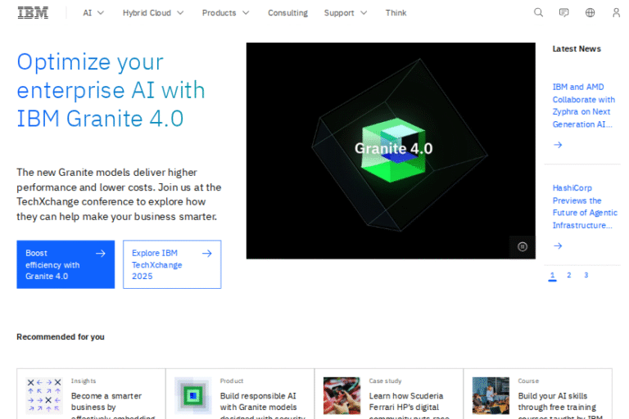This screenshot has height=419, width=629.
Task: Open the user profile icon
Action: [616, 13]
